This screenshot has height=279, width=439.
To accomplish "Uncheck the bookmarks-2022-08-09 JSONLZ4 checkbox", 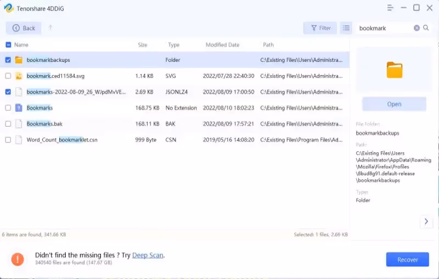I will 8,92.
